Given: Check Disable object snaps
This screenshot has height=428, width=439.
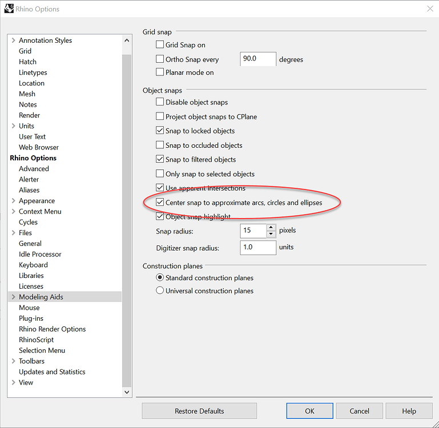Looking at the screenshot, I should pyautogui.click(x=160, y=102).
